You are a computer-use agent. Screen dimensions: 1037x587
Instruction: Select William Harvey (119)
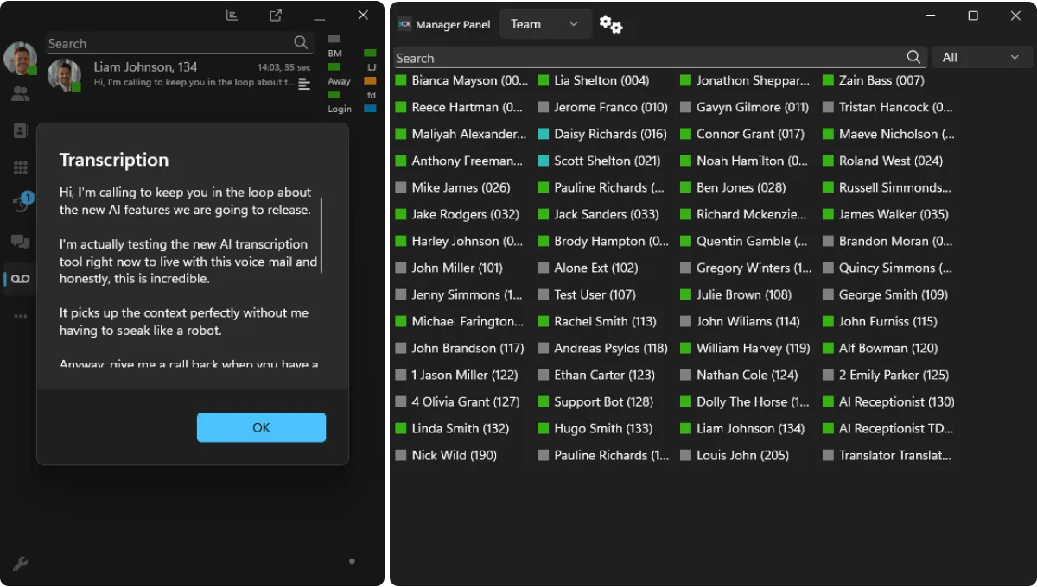click(x=745, y=348)
